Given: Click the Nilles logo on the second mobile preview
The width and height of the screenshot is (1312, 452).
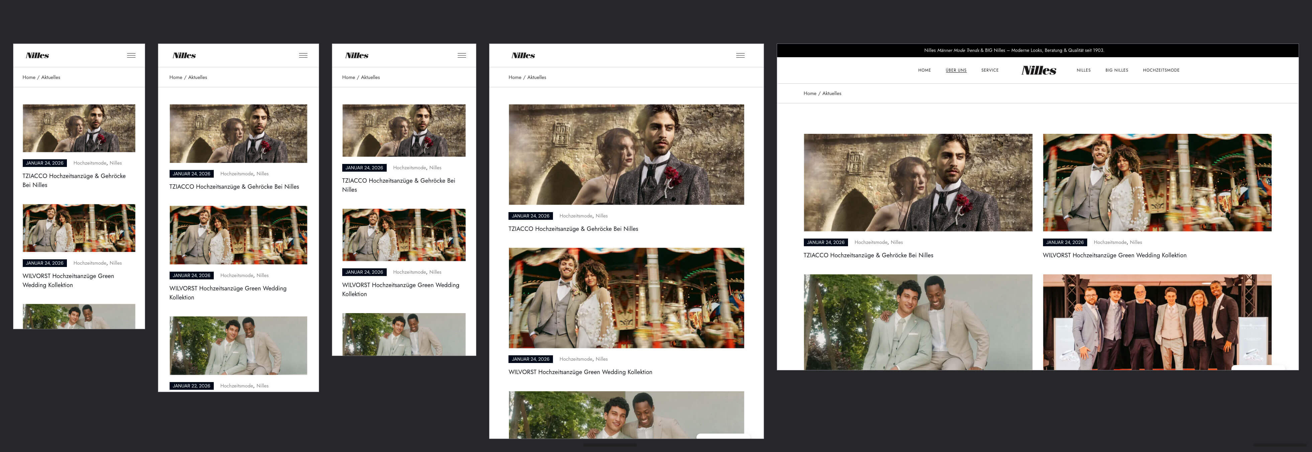Looking at the screenshot, I should point(185,55).
